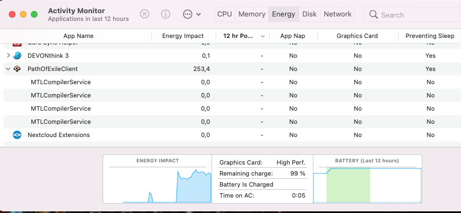Open the chevron beside the ellipsis menu
The image size is (461, 213).
coord(199,14)
